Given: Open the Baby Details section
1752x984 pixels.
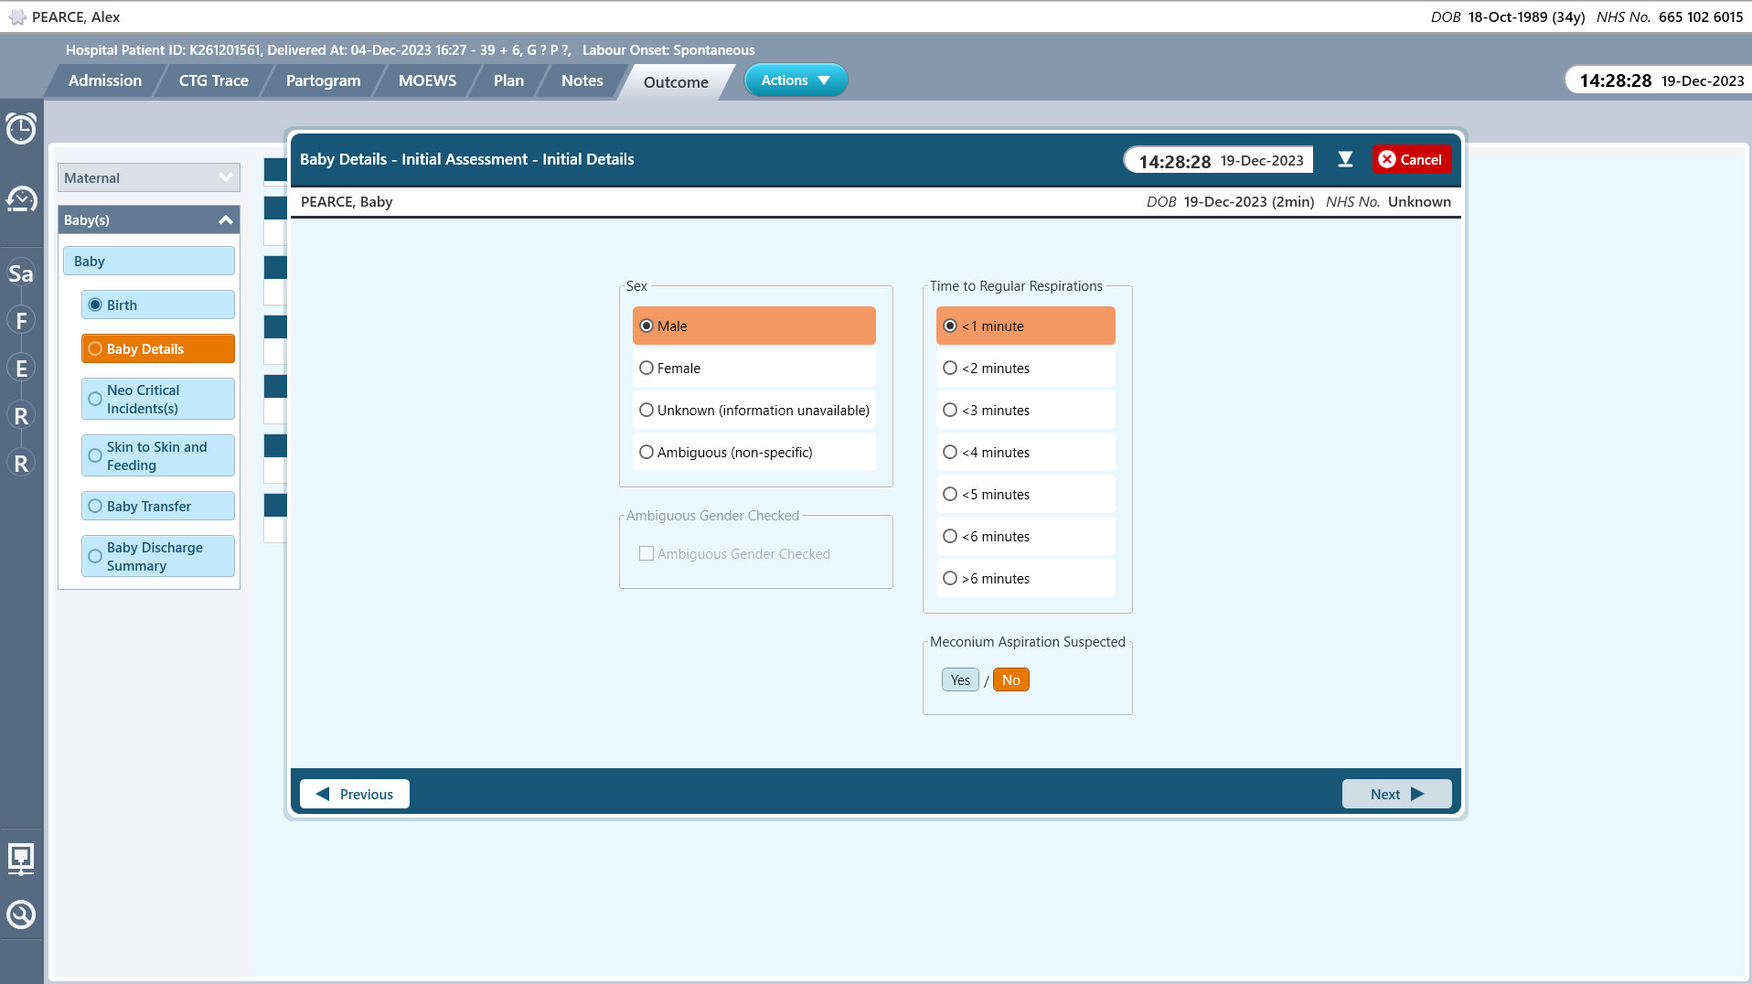Looking at the screenshot, I should [x=158, y=348].
